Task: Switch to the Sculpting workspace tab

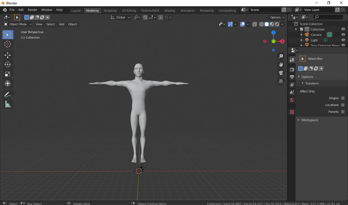Action: (110, 11)
